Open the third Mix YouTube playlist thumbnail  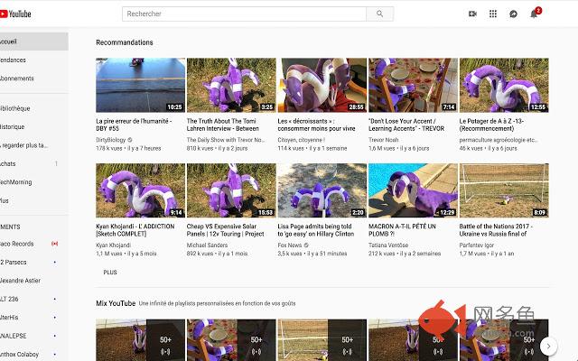pyautogui.click(x=322, y=340)
